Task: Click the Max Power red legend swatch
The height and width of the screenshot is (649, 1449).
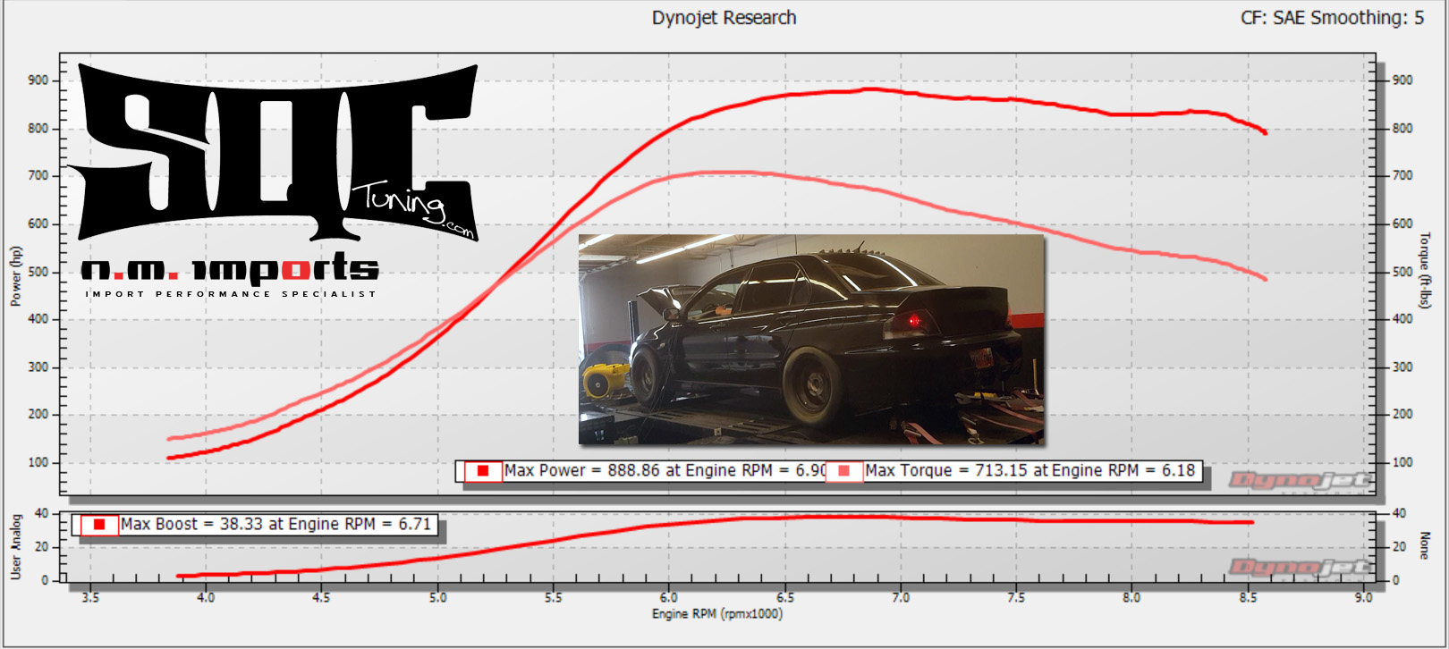Action: [483, 470]
